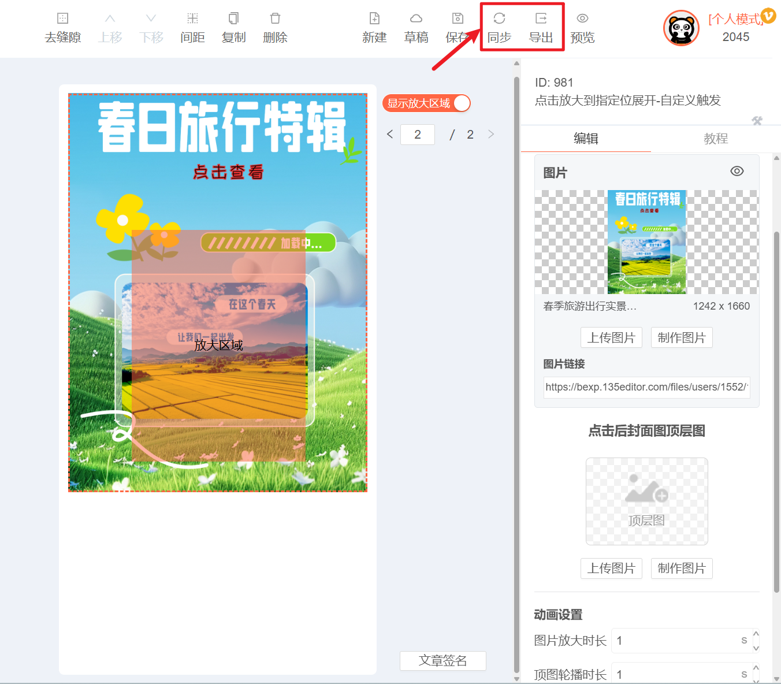Click the 删除 trash icon
The height and width of the screenshot is (684, 781).
point(275,18)
